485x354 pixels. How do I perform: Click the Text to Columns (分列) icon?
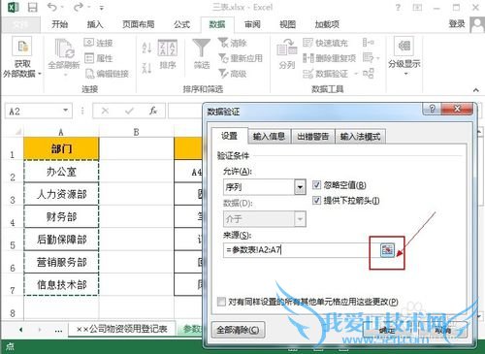(287, 48)
